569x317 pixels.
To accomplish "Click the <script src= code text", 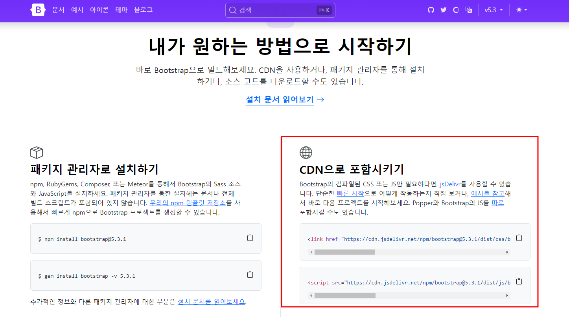I will coord(409,282).
